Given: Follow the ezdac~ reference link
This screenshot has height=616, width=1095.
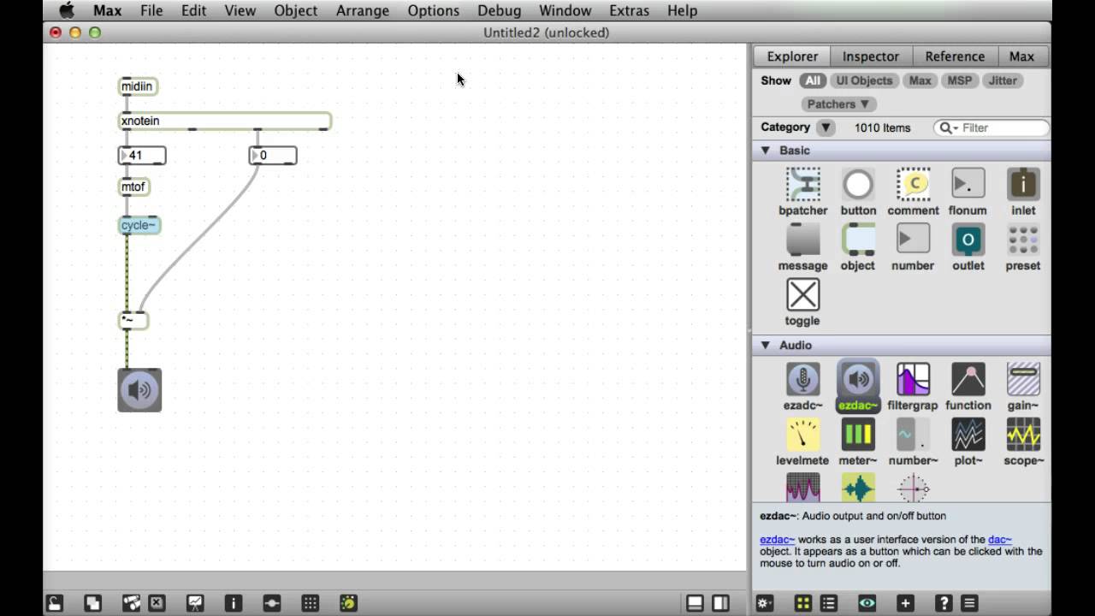Looking at the screenshot, I should (778, 540).
